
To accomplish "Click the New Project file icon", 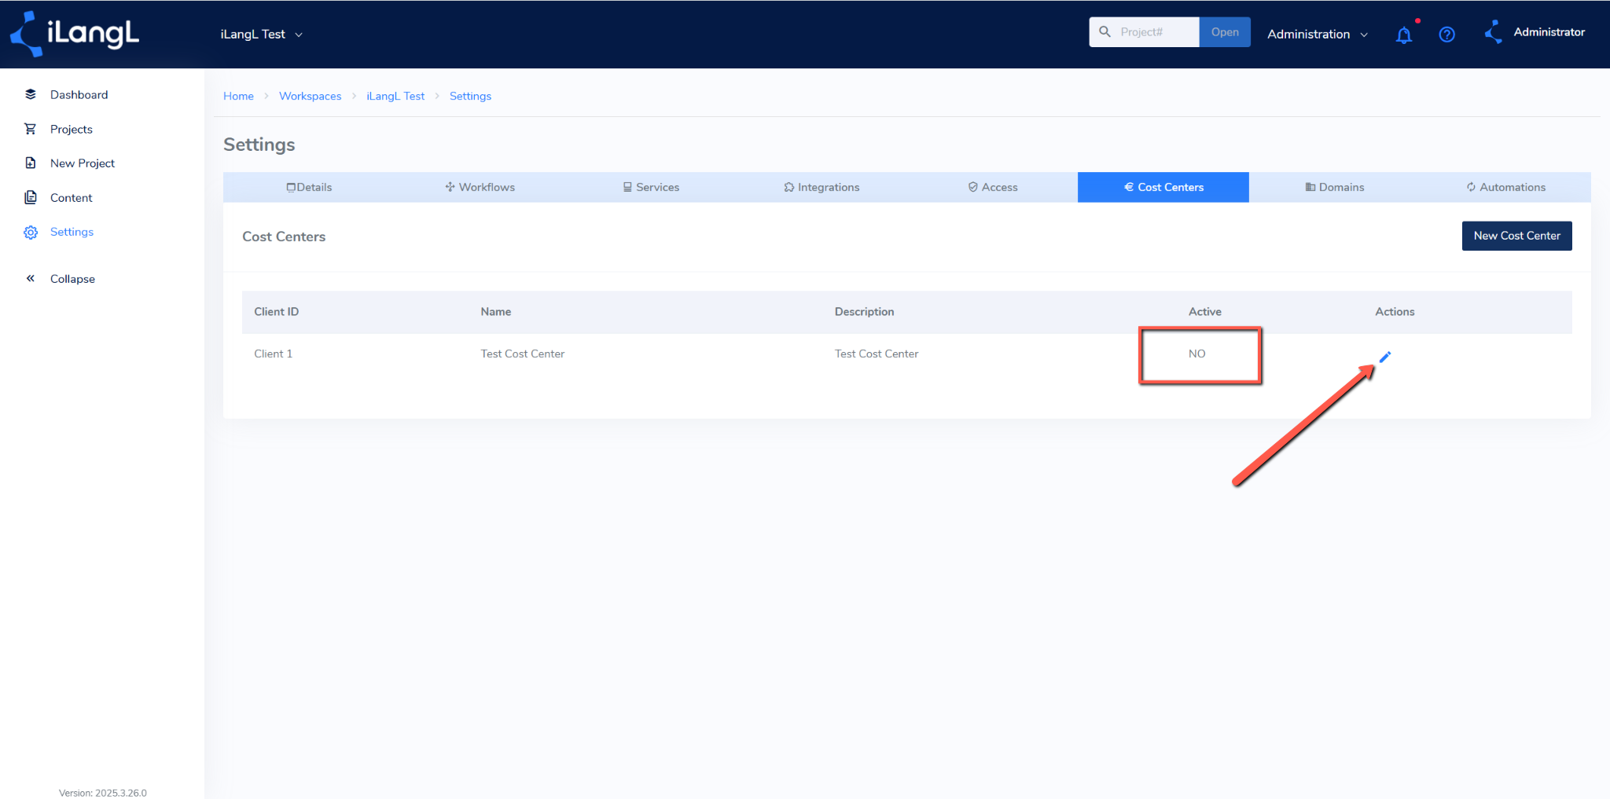I will point(31,163).
